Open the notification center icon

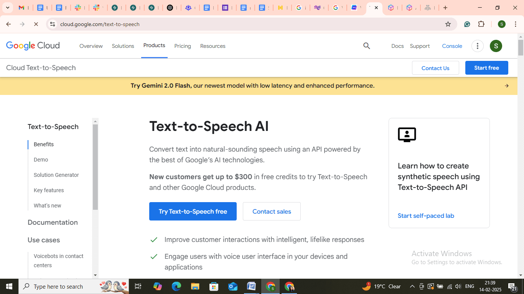pyautogui.click(x=512, y=286)
